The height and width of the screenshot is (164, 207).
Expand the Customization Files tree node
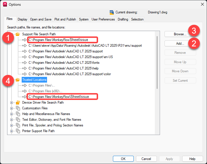(12, 108)
